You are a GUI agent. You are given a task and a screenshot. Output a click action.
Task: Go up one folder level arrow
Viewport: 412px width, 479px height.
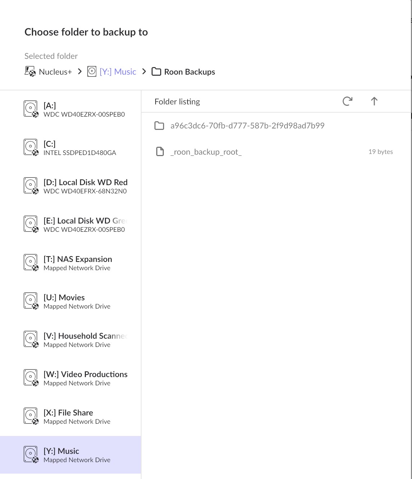click(374, 102)
